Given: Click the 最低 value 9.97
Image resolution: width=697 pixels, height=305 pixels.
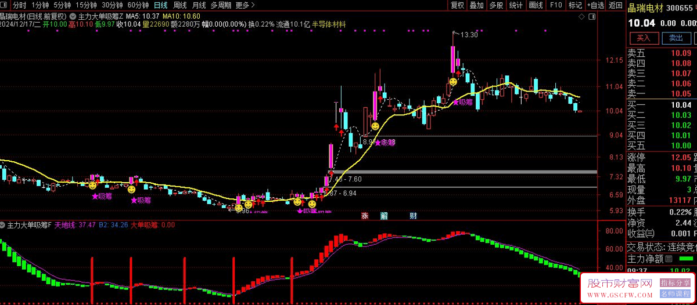Looking at the screenshot, I should 684,179.
